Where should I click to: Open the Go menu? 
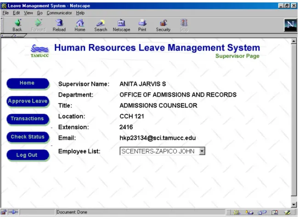pyautogui.click(x=39, y=13)
